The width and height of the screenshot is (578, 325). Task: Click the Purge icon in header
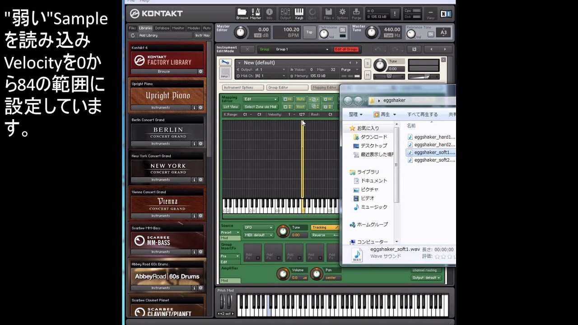356,14
